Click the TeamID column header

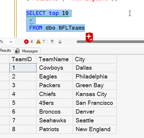[23, 59]
